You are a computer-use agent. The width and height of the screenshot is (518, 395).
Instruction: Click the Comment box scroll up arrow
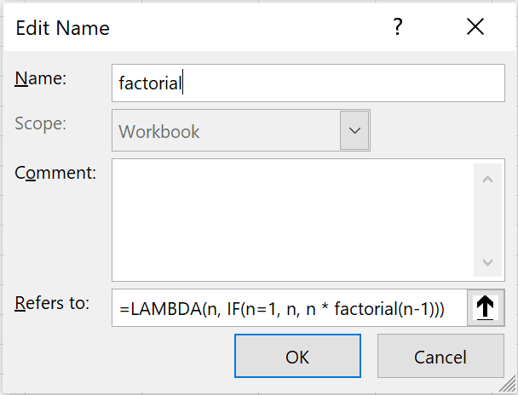[x=487, y=180]
